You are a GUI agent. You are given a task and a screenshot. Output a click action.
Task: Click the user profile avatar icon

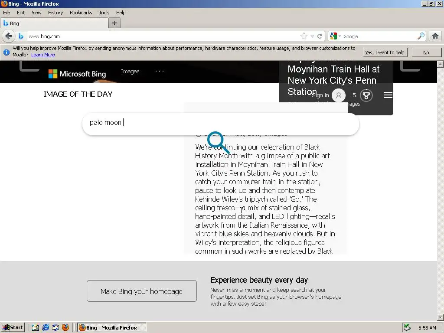(338, 95)
